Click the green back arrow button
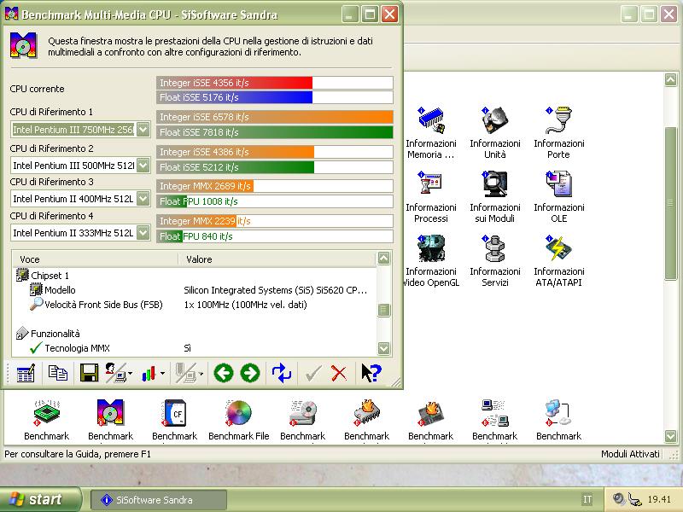 pyautogui.click(x=224, y=373)
